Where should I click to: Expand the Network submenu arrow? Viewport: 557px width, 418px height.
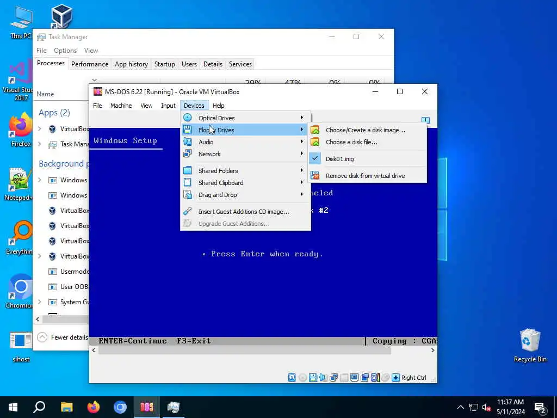(301, 153)
